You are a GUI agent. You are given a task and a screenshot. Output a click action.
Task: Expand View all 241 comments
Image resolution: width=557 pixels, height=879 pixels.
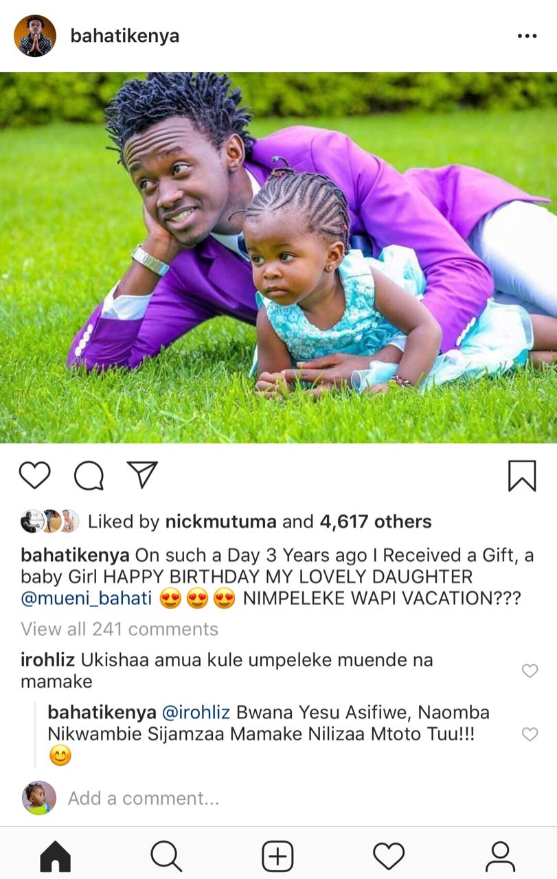tap(120, 629)
